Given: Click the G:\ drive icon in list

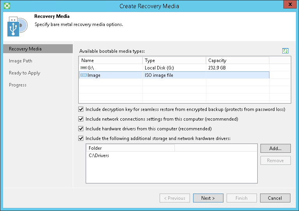Looking at the screenshot, I should 84,68.
